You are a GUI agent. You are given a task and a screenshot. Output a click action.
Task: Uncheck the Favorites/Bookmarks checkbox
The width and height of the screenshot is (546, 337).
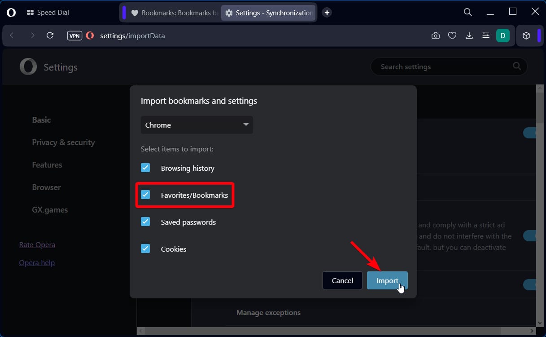pyautogui.click(x=145, y=195)
